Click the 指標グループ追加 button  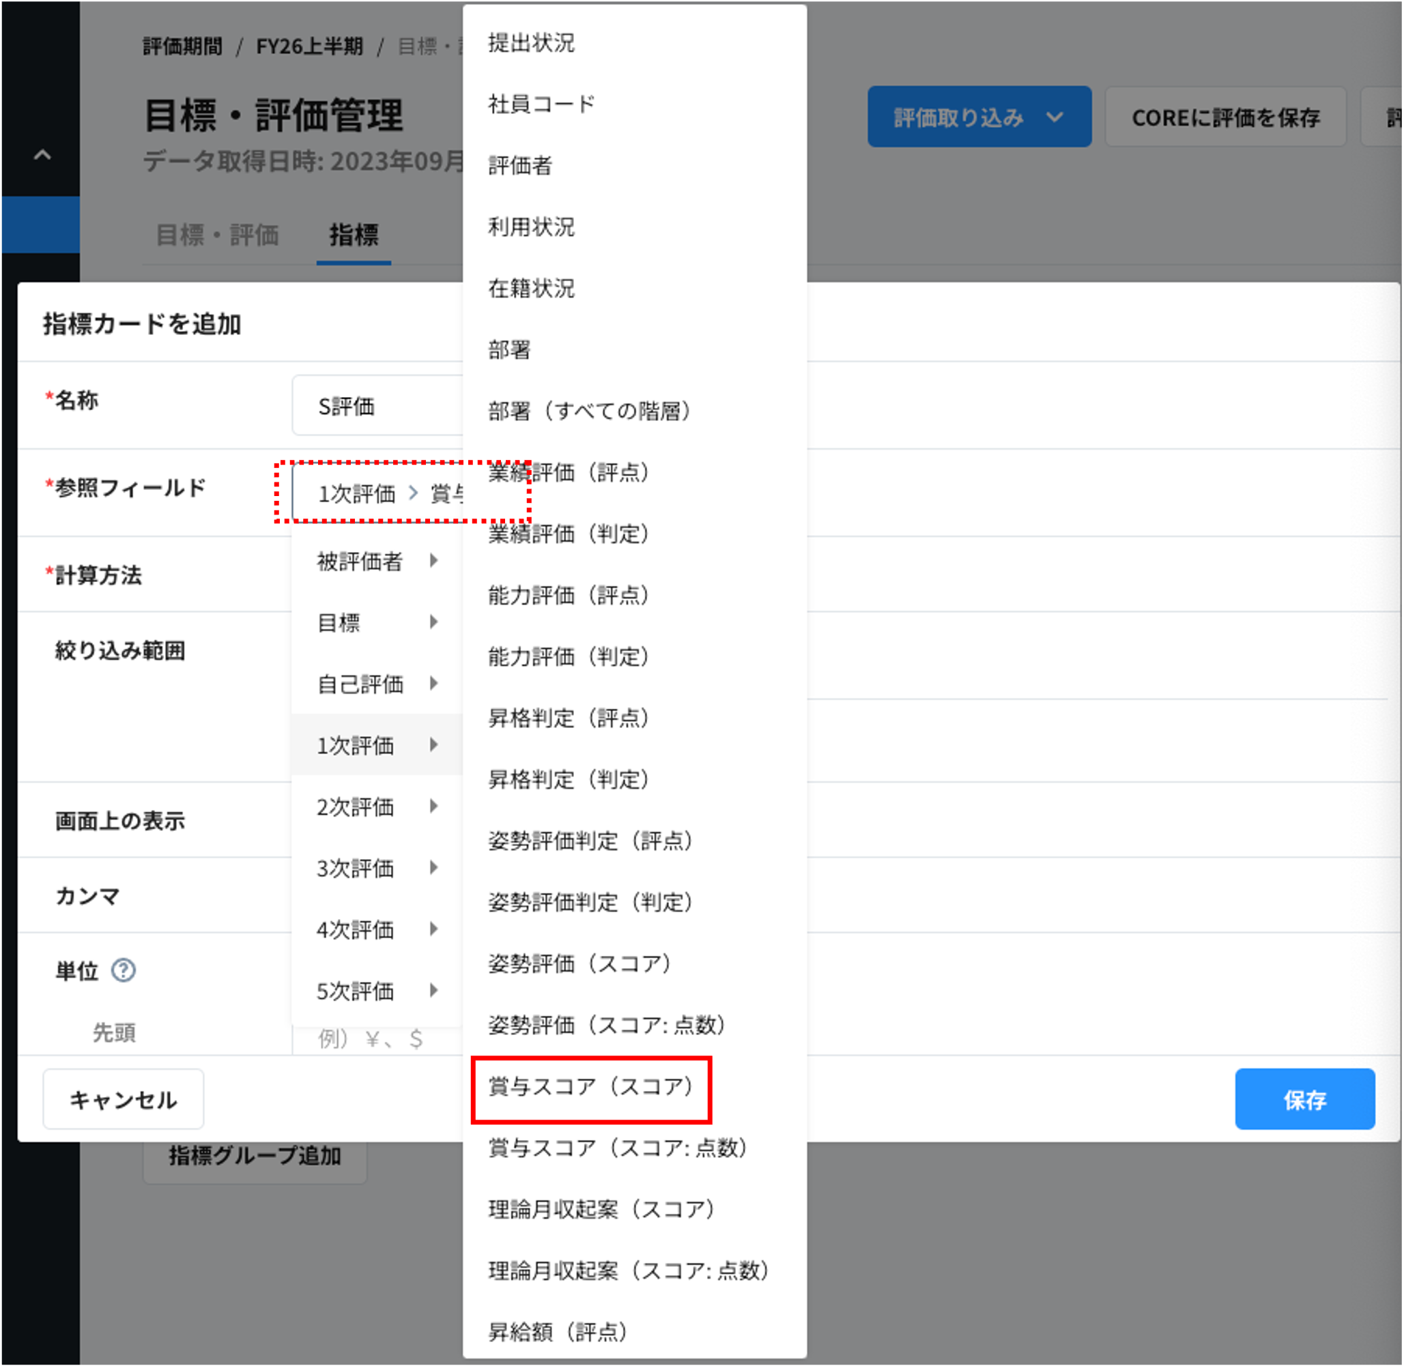(x=255, y=1161)
